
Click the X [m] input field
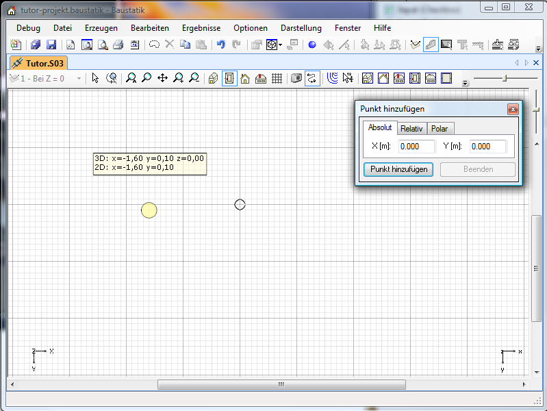(417, 147)
